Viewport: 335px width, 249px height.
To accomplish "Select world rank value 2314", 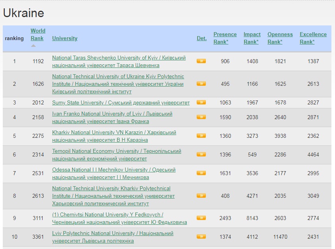I will [x=38, y=154].
